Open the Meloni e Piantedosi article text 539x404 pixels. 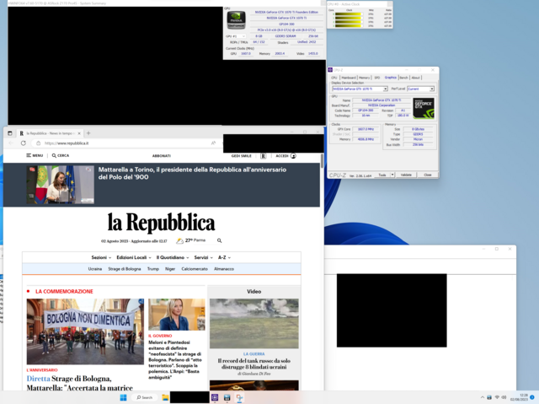175,359
